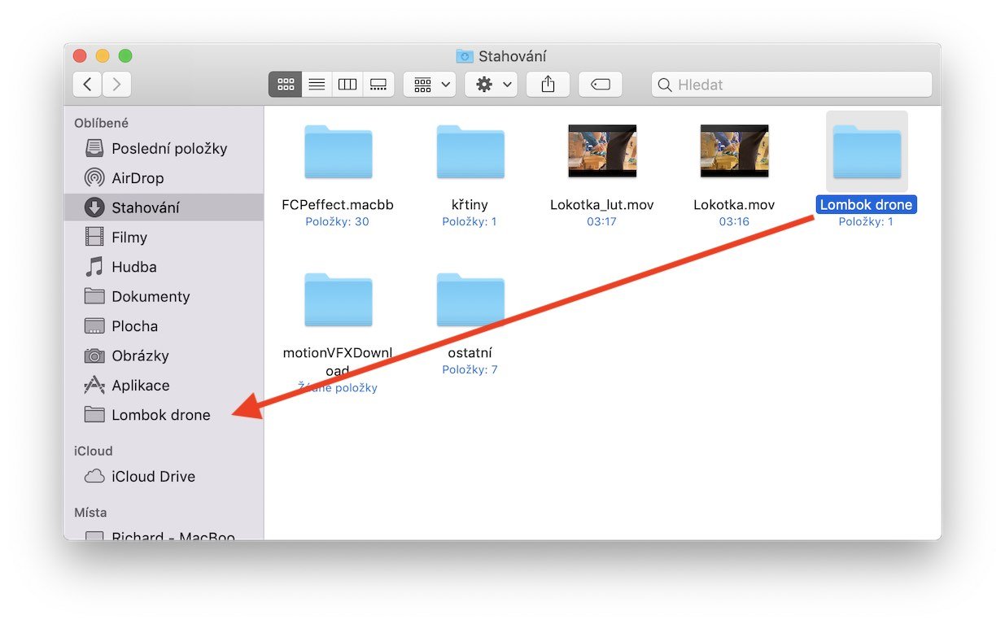
Task: Select the Lokotka_lut.mov video thumbnail
Action: (601, 151)
